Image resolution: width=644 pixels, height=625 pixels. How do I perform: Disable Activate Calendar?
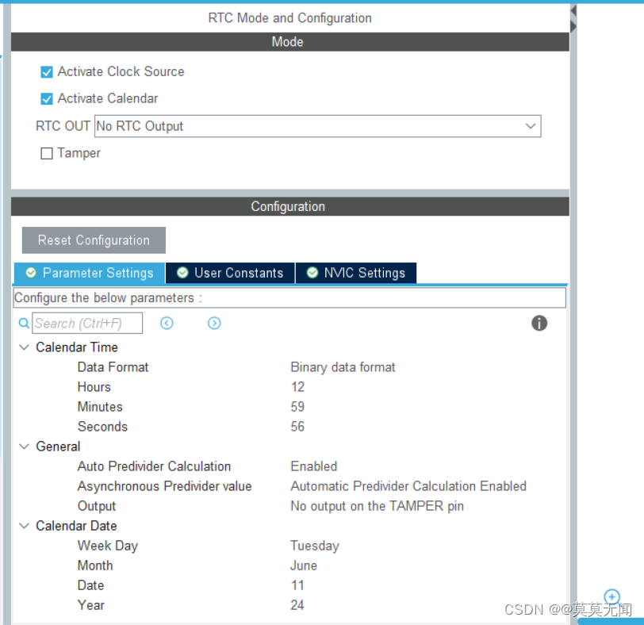(x=46, y=98)
